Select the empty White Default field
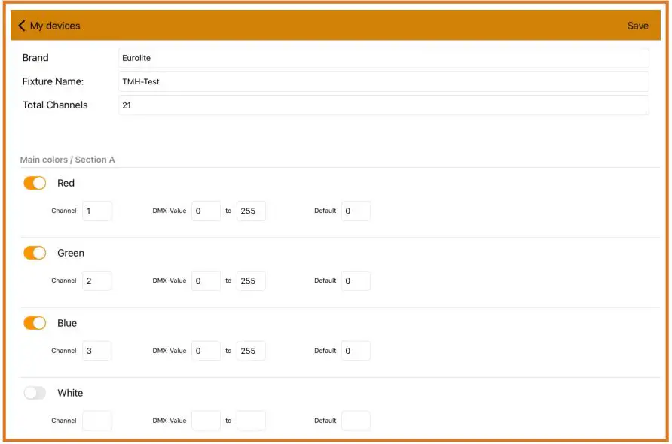Screen dimensions: 672x444 356,421
